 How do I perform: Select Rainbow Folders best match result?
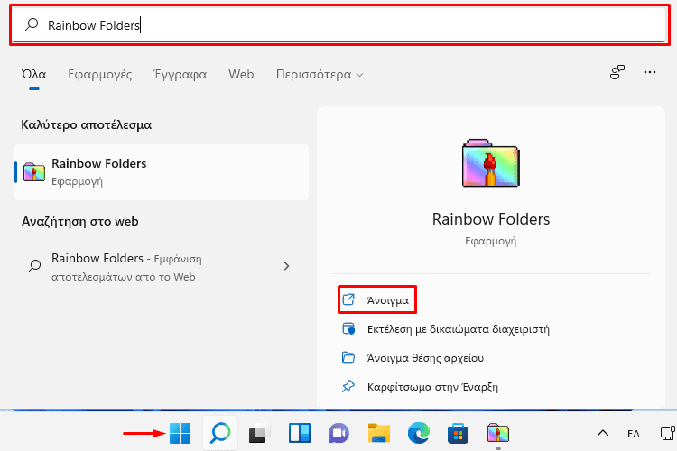162,171
